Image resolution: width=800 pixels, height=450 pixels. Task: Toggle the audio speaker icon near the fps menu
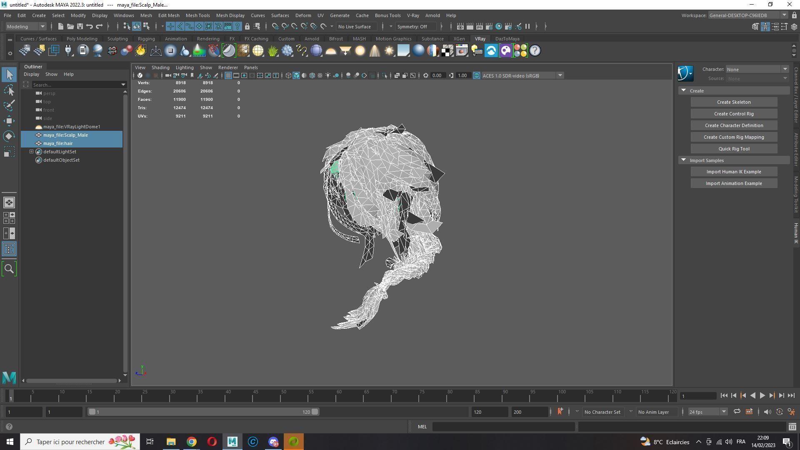coord(767,412)
